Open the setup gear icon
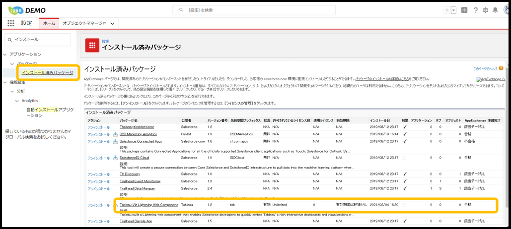Image resolution: width=511 pixels, height=229 pixels. 485,10
